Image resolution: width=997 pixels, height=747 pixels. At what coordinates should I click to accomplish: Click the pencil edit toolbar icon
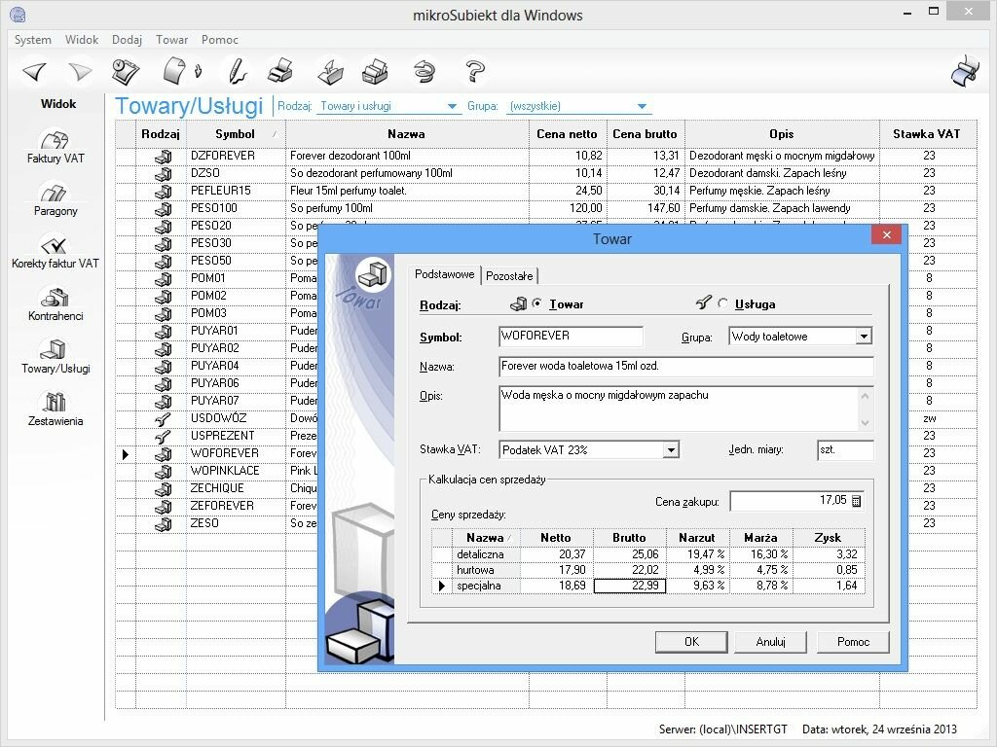(x=239, y=70)
